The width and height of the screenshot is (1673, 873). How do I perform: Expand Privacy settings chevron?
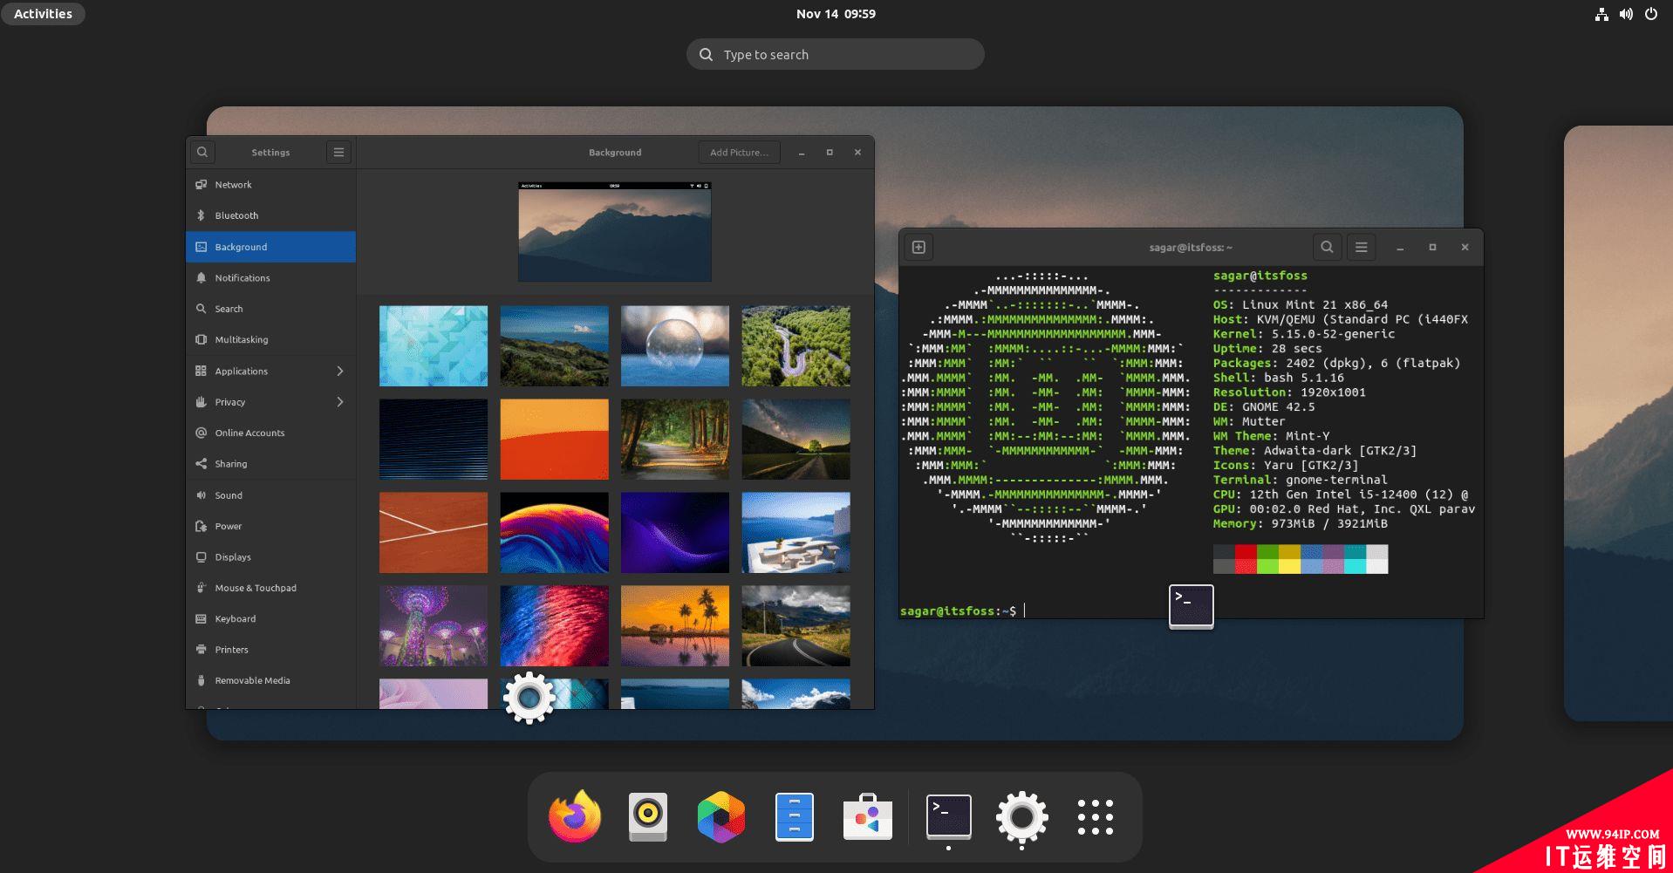(340, 402)
